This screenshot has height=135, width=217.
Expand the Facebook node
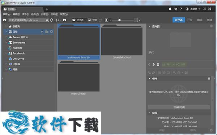pyautogui.click(x=6, y=53)
